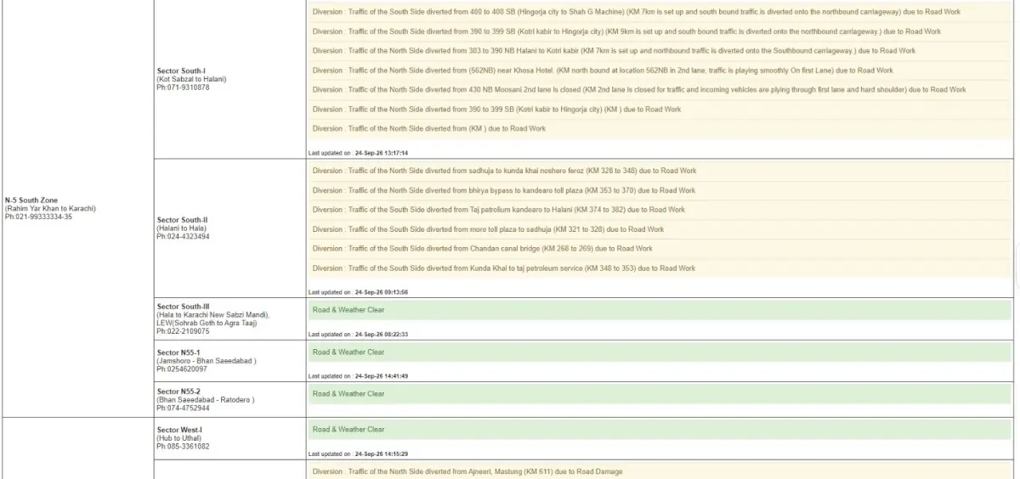The width and height of the screenshot is (1020, 479).
Task: Click the Taj petrolium kandearo to Halani diversion
Action: click(x=660, y=210)
